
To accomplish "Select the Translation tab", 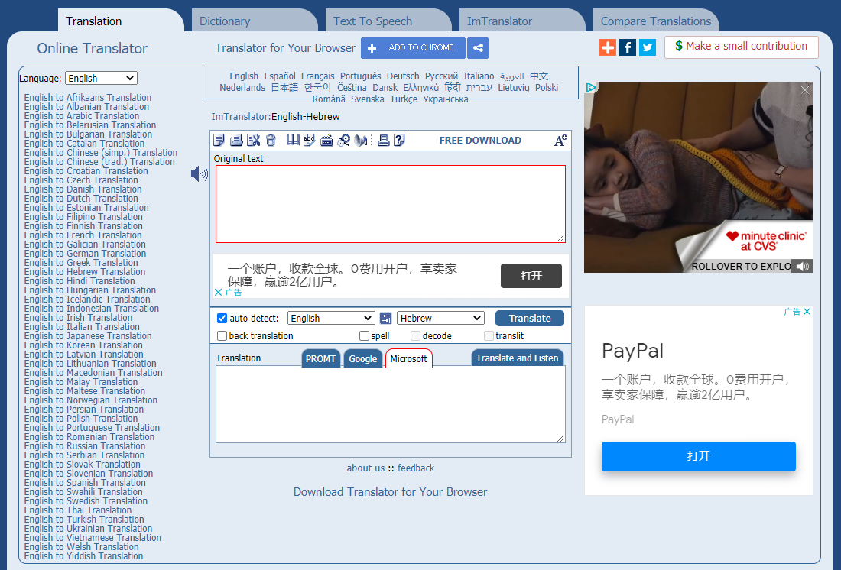I will (120, 21).
